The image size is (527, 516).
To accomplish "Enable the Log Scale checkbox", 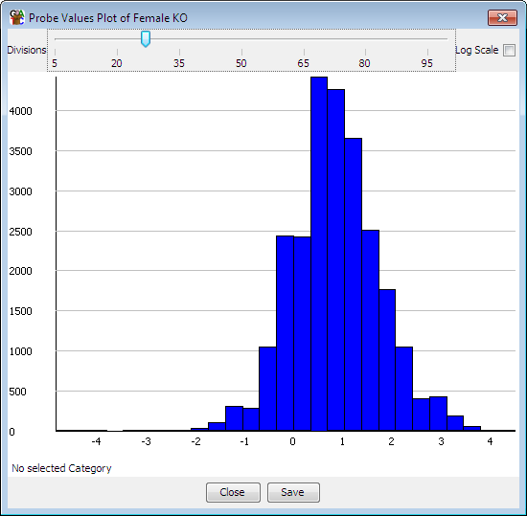I will pyautogui.click(x=509, y=51).
